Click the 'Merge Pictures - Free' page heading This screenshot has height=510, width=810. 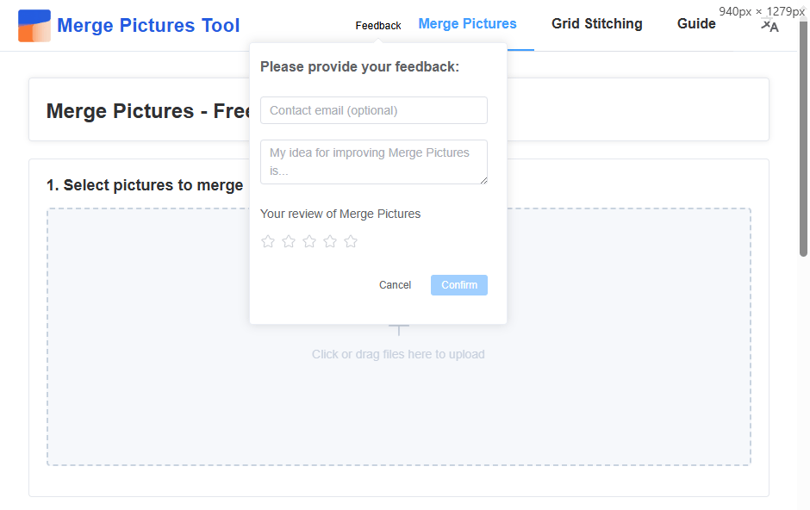pos(147,110)
